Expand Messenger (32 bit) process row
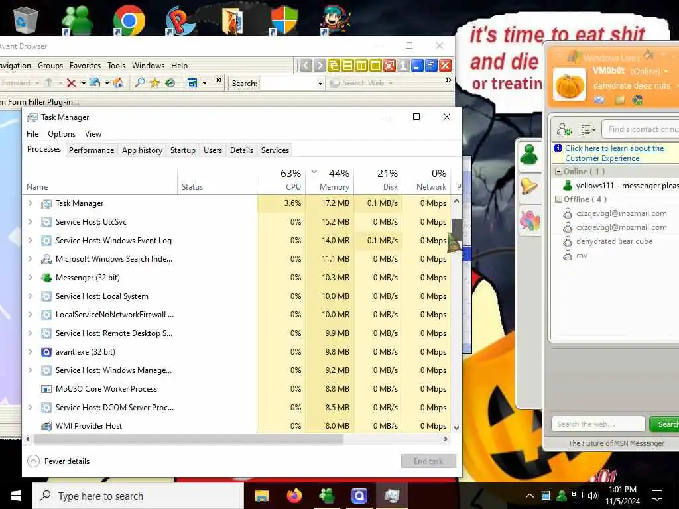The width and height of the screenshot is (679, 509). (30, 278)
